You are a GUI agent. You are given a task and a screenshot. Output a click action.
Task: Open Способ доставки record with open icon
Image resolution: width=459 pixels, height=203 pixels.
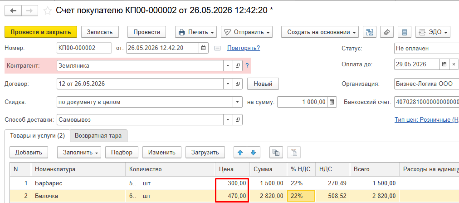click(x=238, y=119)
